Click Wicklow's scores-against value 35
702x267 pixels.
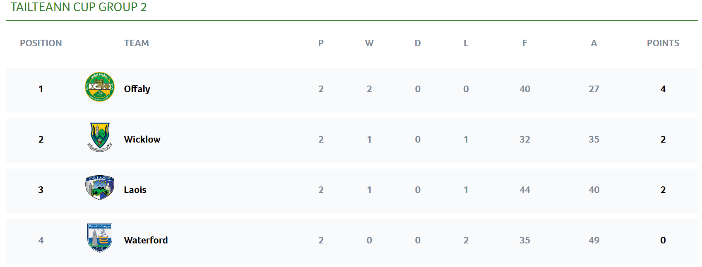pos(594,139)
